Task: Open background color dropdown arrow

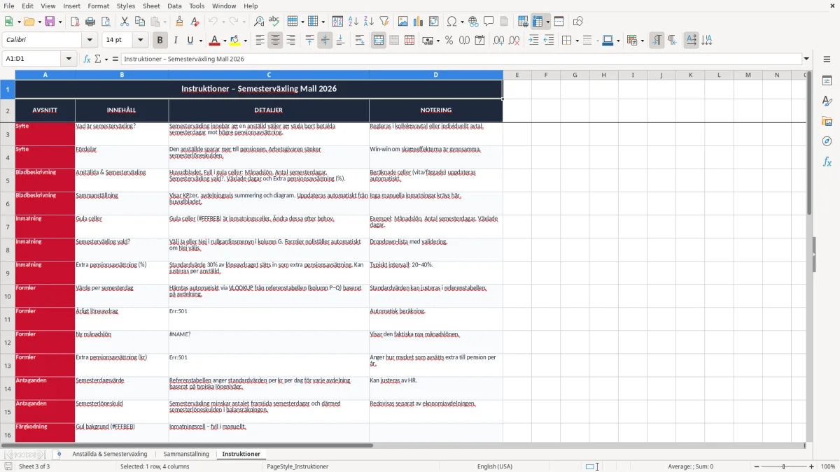Action: [244, 41]
